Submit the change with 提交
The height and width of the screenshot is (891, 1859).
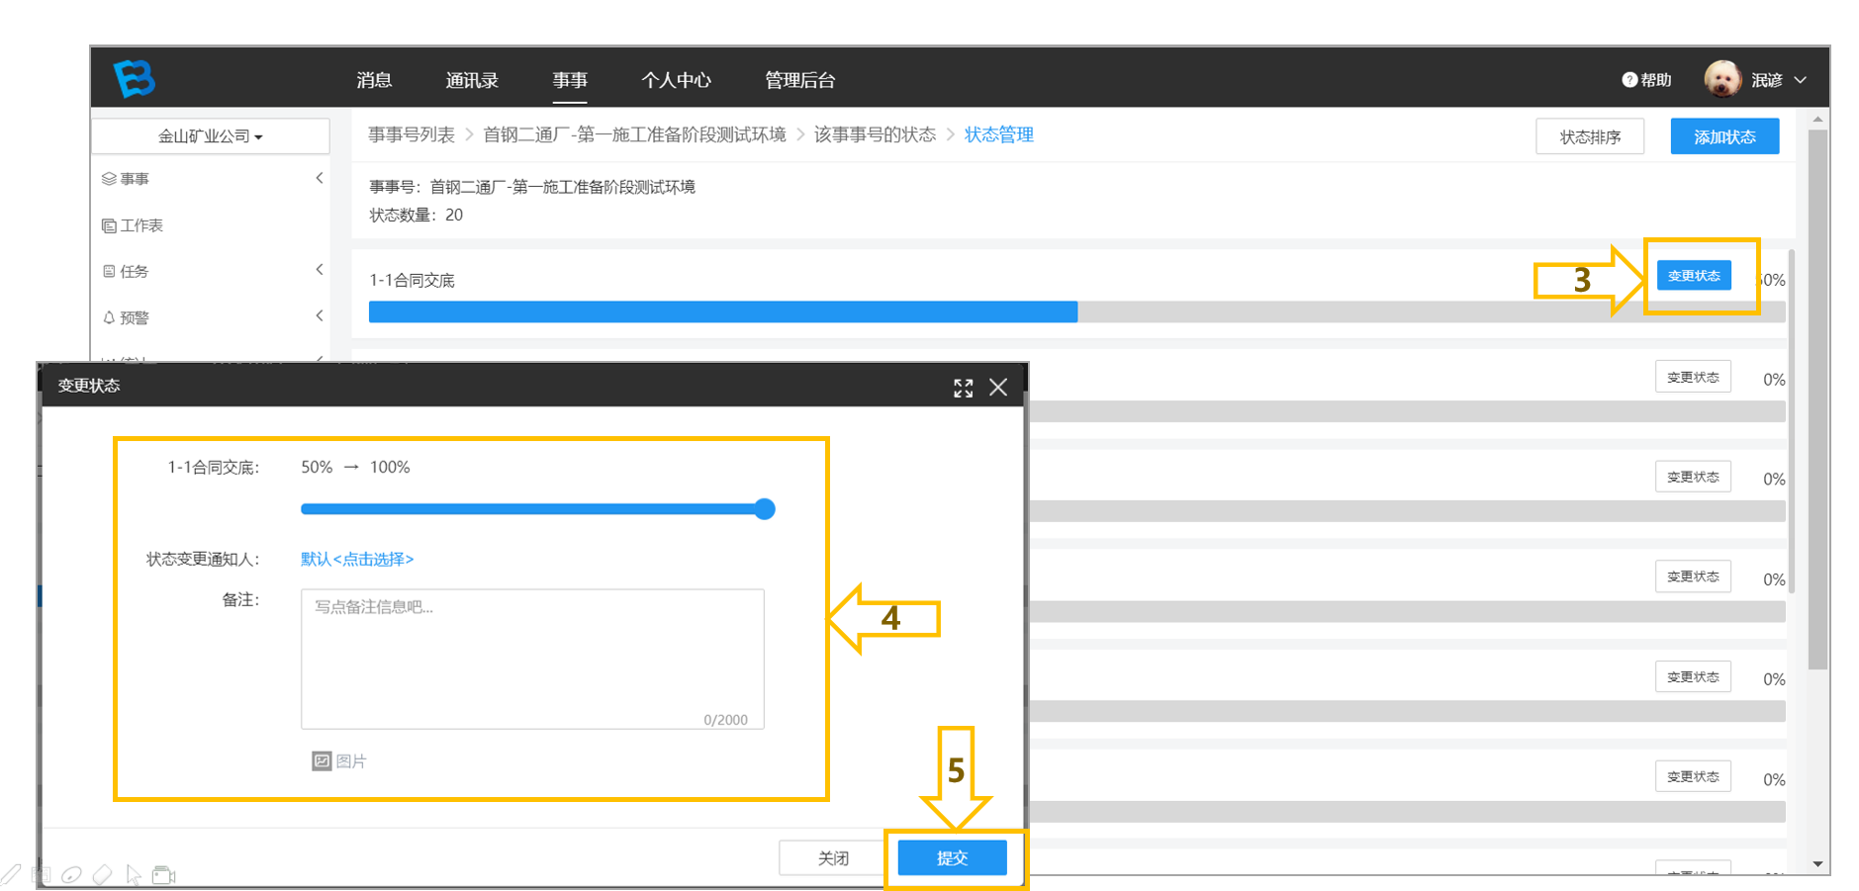[952, 857]
